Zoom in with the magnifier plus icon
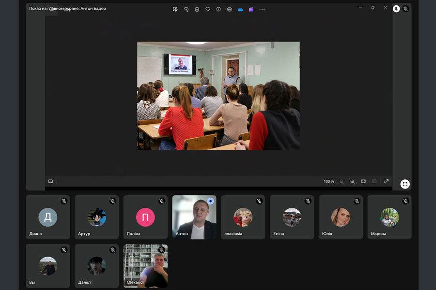 point(352,181)
